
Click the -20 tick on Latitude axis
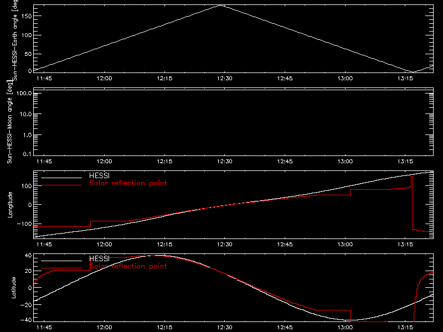26,305
